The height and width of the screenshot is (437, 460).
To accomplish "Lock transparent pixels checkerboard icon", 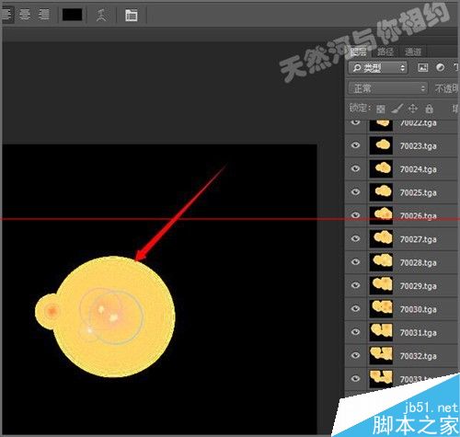I will click(x=381, y=109).
